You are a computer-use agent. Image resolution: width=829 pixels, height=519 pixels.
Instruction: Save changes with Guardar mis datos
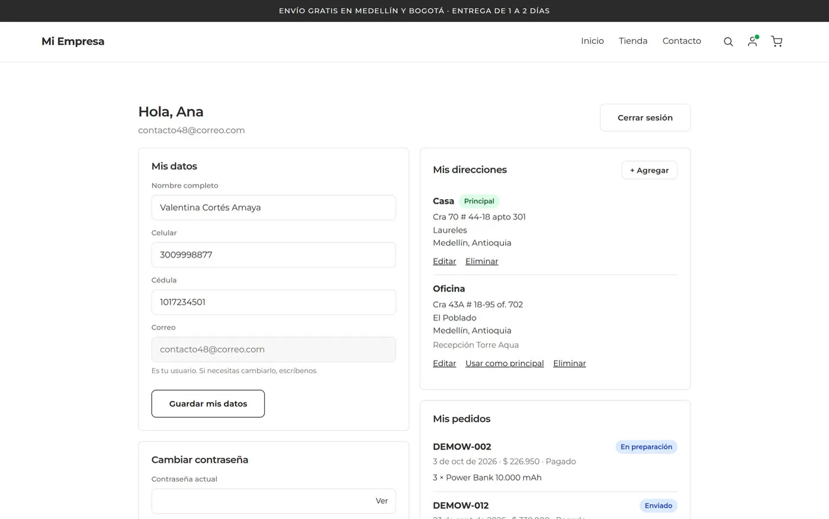tap(208, 403)
